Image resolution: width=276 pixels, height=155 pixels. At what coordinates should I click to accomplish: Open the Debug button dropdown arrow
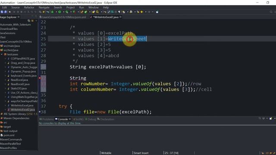(x=56, y=12)
